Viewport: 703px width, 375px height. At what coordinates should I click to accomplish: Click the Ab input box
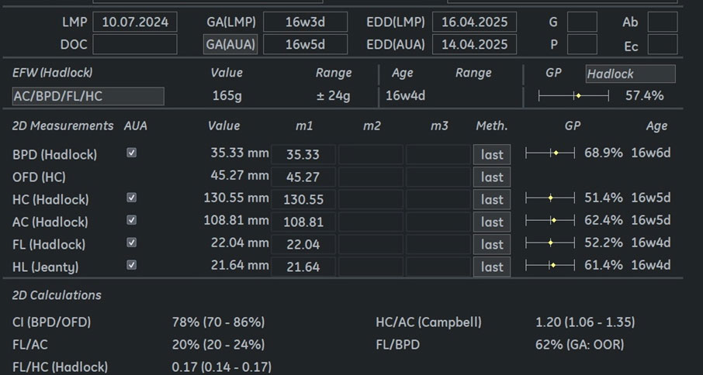(x=662, y=22)
